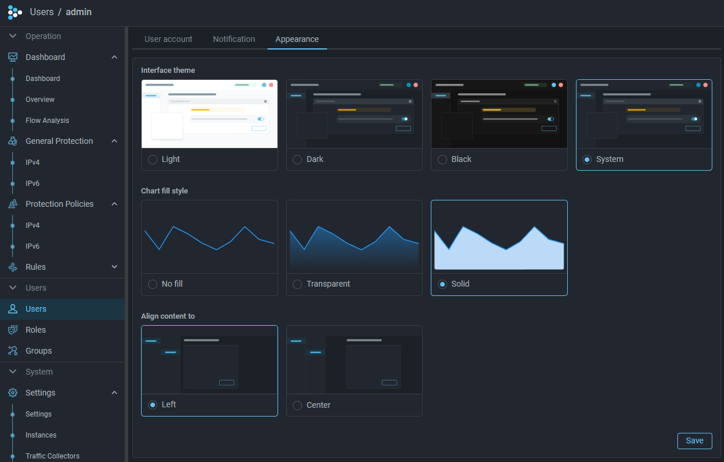Switch to the User account tab
Viewport: 724px width, 462px height.
coord(168,39)
